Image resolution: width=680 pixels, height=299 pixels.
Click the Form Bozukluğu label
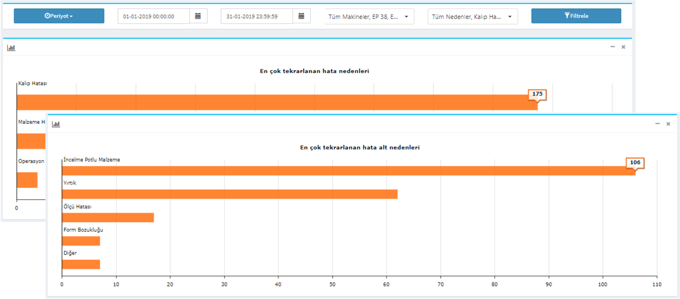coord(83,230)
